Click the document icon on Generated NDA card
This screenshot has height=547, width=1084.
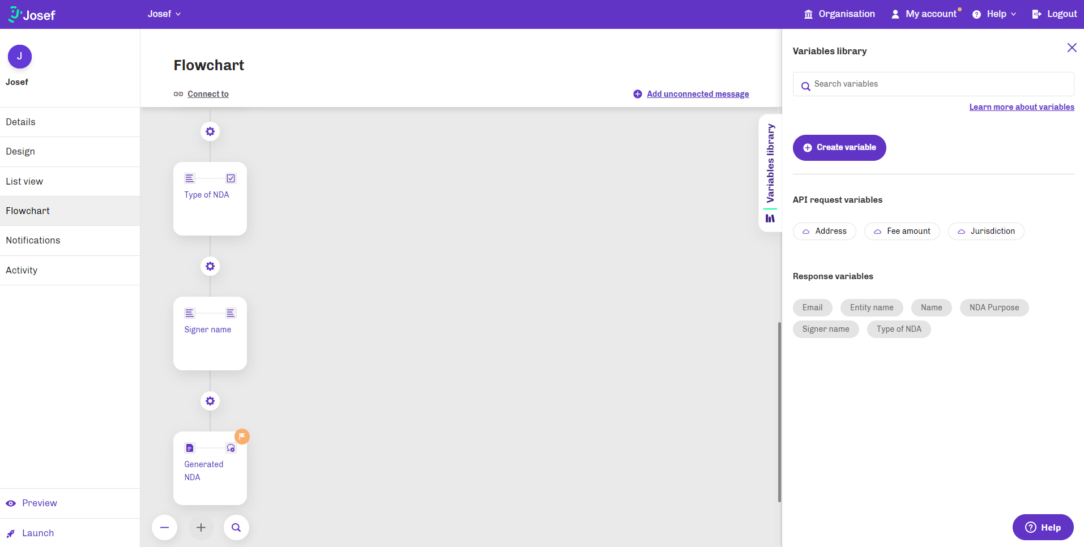tap(190, 448)
